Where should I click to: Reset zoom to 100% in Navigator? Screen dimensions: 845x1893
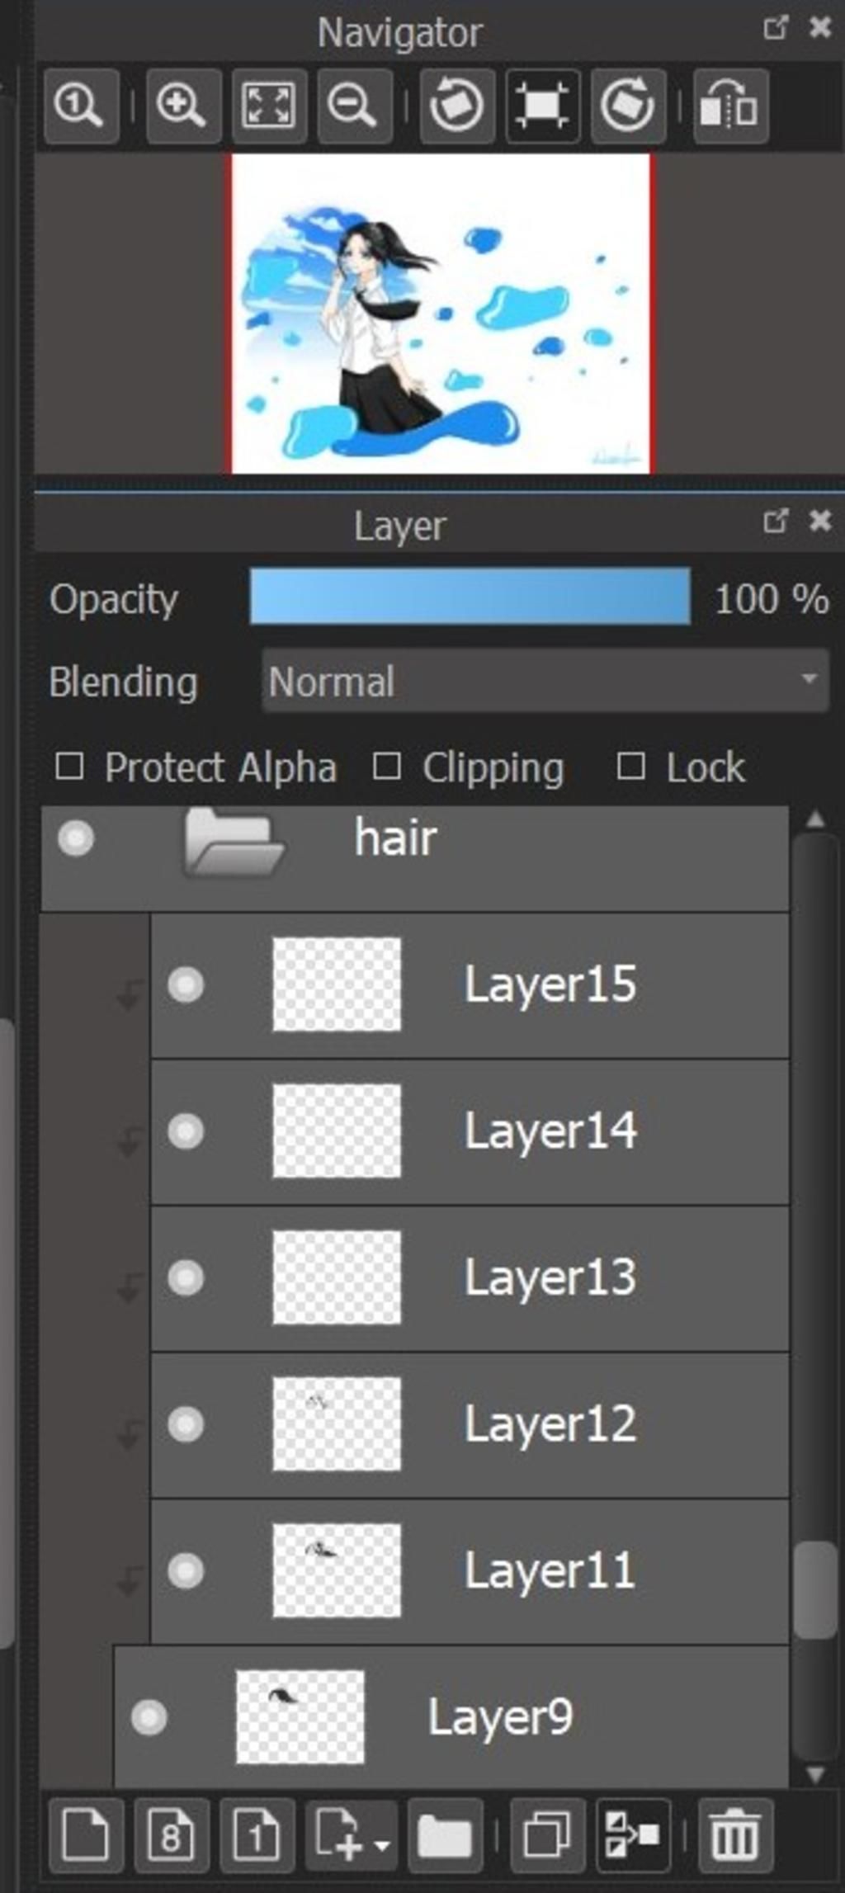(81, 106)
